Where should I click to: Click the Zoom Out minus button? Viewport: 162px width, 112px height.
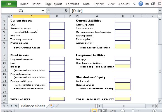pos(122,111)
